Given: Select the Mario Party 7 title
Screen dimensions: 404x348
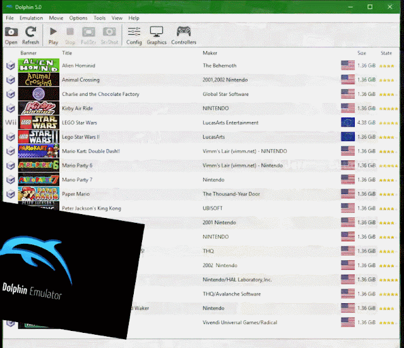Looking at the screenshot, I should pos(77,179).
